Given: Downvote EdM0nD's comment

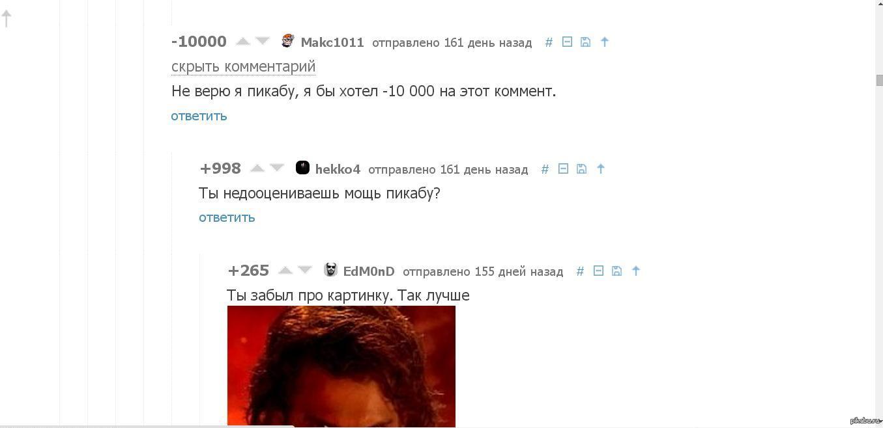Looking at the screenshot, I should (x=305, y=271).
